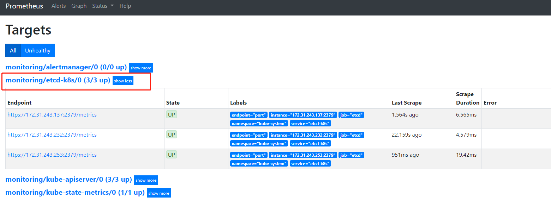Expand alertmanager targets with show more
This screenshot has height=200, width=551.
(x=141, y=68)
